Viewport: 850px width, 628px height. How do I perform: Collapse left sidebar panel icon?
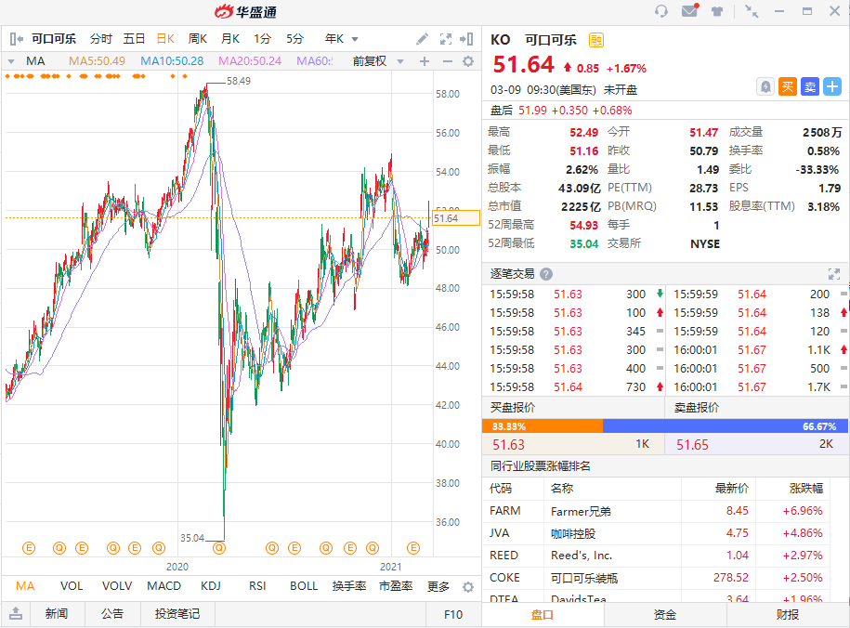pyautogui.click(x=17, y=39)
